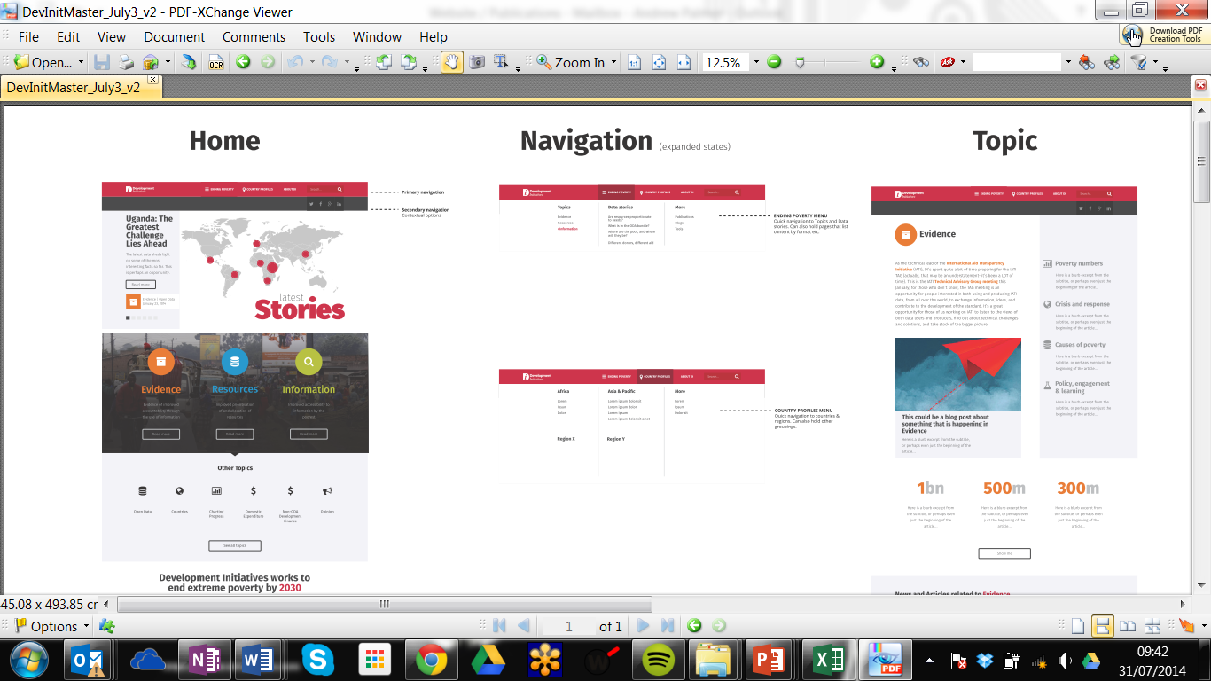1211x681 pixels.
Task: Click the Find Previous binoculars icon
Action: click(1086, 62)
